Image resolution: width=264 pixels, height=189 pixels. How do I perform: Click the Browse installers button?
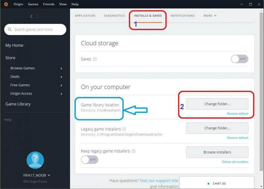[217, 152]
